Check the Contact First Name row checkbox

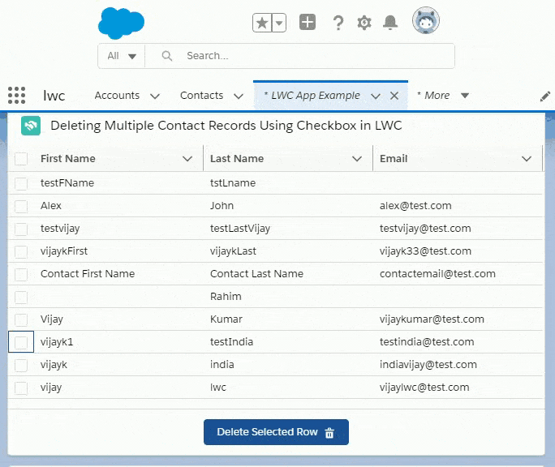point(21,274)
